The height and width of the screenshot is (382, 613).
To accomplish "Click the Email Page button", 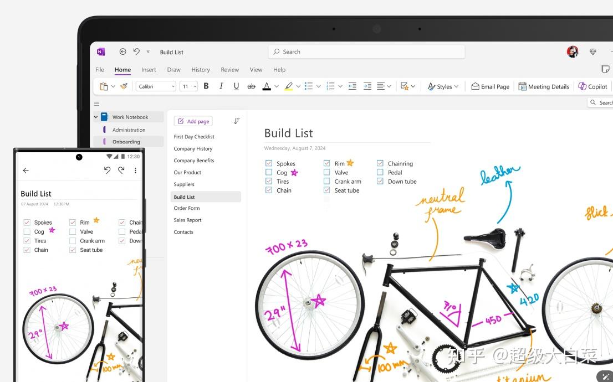I will tap(491, 86).
